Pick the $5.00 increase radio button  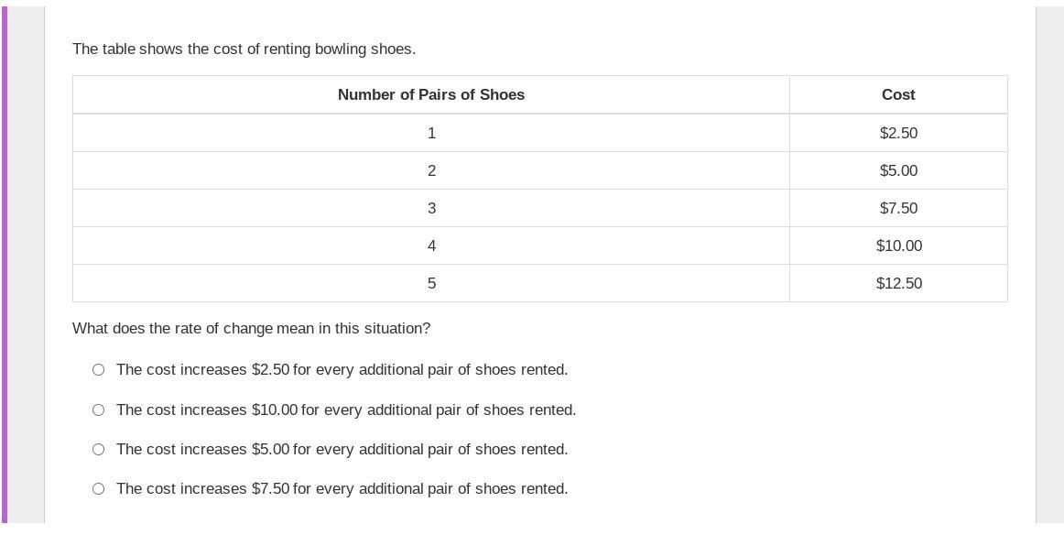[x=98, y=450]
